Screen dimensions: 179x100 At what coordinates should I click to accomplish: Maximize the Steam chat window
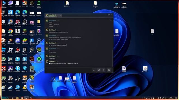click(109, 15)
